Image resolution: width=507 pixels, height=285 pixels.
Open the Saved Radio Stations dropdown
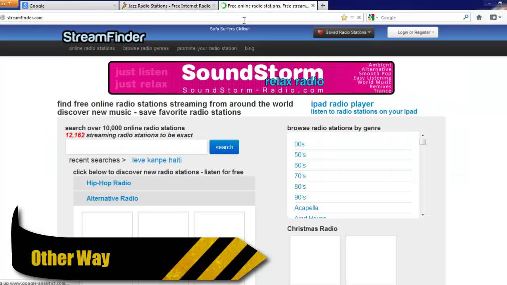click(x=344, y=32)
